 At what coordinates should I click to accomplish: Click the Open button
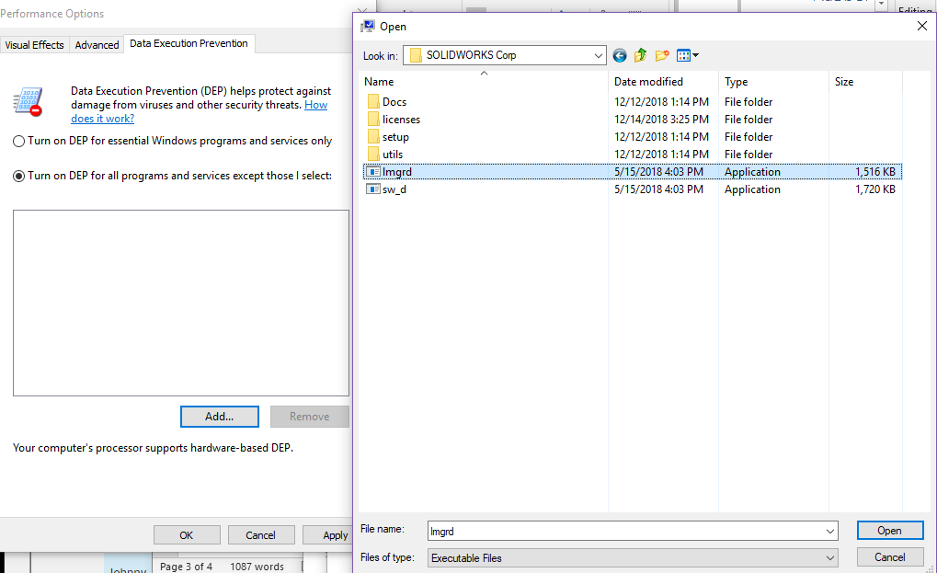pyautogui.click(x=890, y=531)
